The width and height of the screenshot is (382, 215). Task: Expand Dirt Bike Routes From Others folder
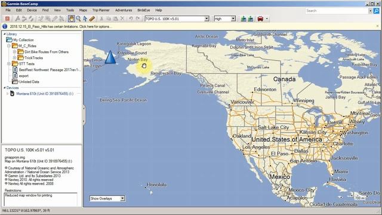point(14,52)
